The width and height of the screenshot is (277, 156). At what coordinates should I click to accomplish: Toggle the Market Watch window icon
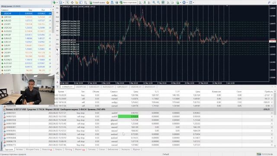(68, 3)
